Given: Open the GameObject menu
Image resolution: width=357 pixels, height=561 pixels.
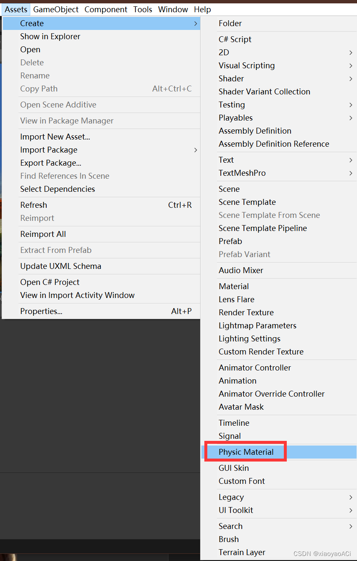Looking at the screenshot, I should (x=56, y=9).
